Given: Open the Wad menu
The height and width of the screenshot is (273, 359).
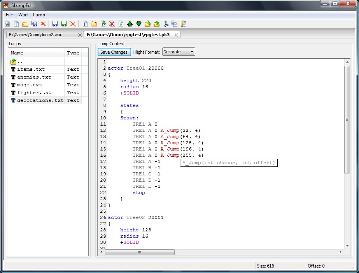Looking at the screenshot, I should click(x=23, y=15).
